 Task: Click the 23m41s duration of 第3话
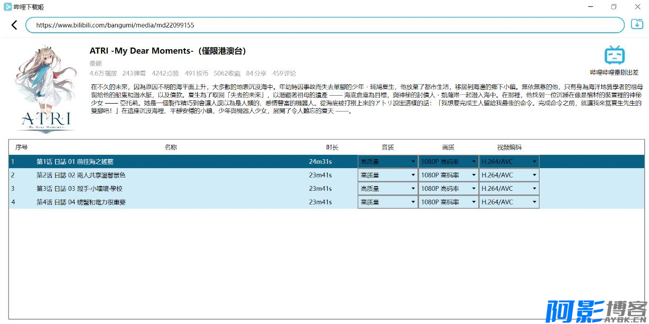[320, 189]
